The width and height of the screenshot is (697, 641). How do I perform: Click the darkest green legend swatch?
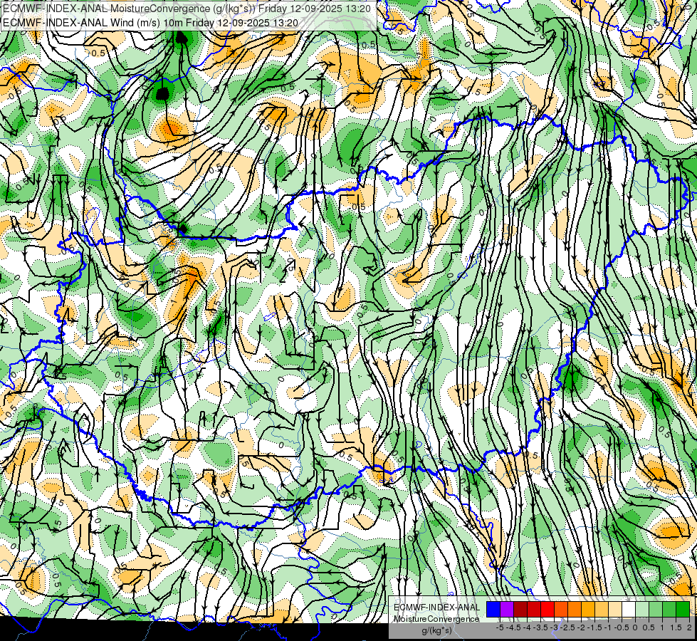(683, 609)
